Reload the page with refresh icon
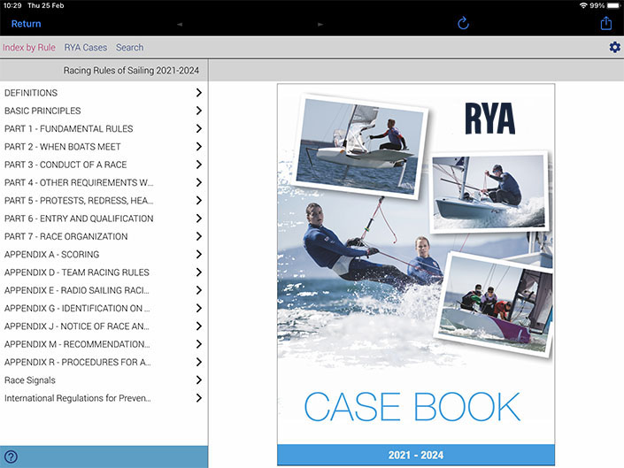This screenshot has height=468, width=624. tap(463, 23)
